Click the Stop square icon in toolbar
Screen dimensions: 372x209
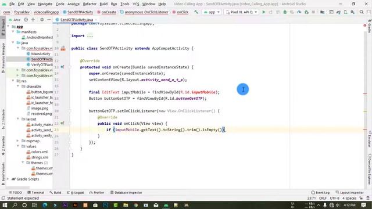click(313, 12)
